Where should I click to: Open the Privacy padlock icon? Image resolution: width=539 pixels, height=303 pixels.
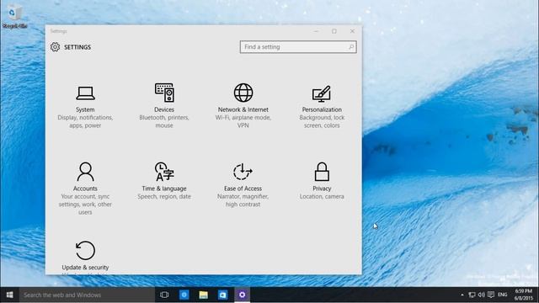pos(322,172)
